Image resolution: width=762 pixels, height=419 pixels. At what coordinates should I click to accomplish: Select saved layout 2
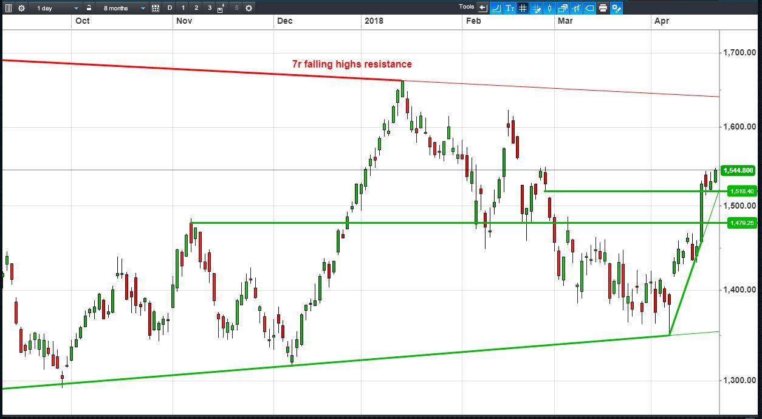tap(196, 9)
